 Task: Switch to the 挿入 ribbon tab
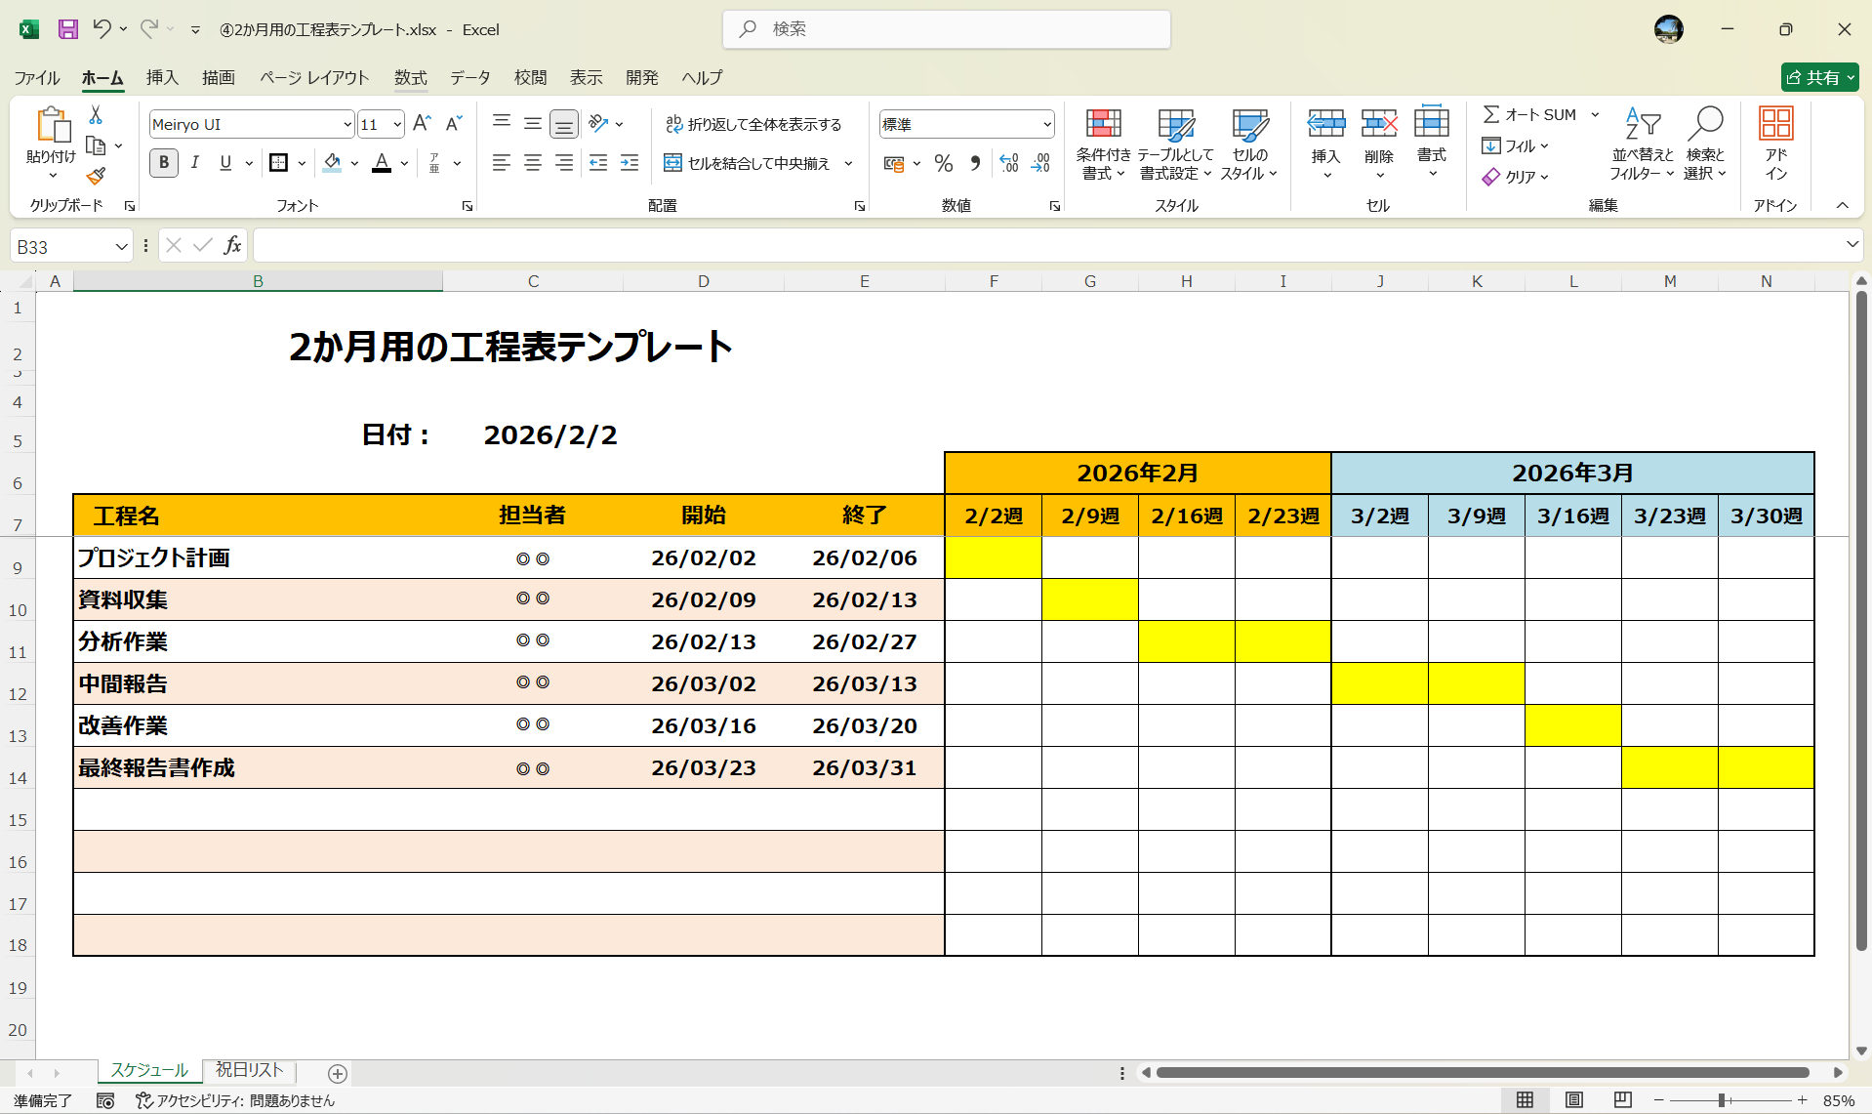coord(162,78)
